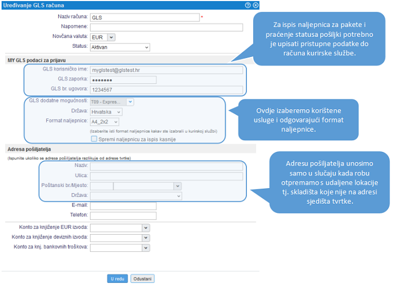Click the Ispunite ukoliko se adresa note
The image size is (394, 287).
pos(69,158)
